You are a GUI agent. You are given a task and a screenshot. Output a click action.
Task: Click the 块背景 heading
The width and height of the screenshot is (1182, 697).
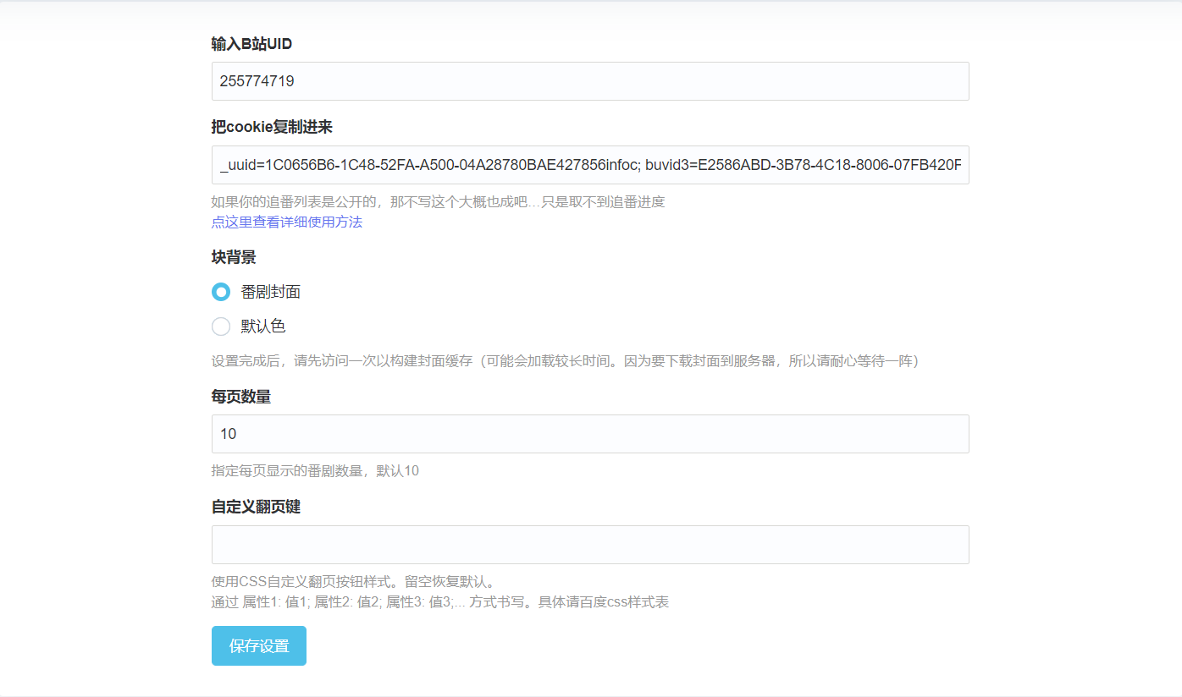pyautogui.click(x=234, y=257)
